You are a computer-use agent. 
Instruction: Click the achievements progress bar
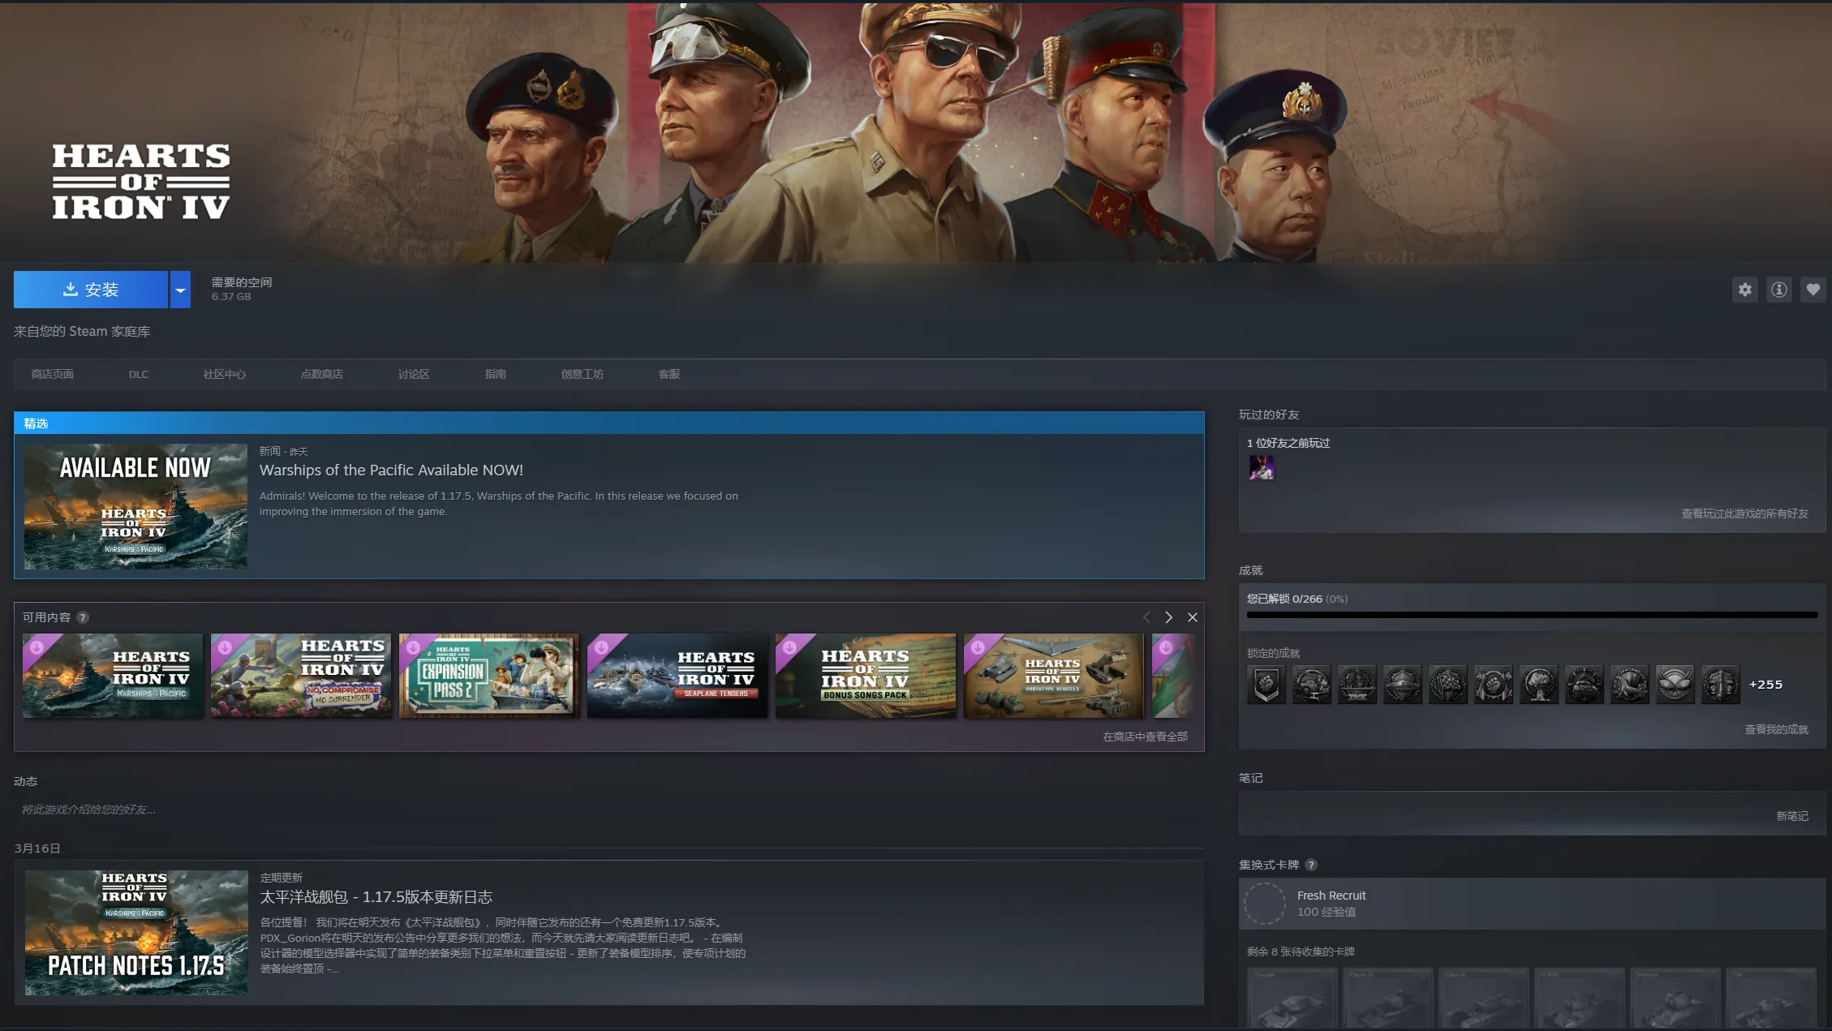tap(1531, 615)
